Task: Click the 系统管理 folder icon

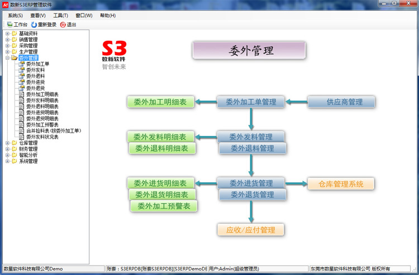Action: tap(15, 161)
